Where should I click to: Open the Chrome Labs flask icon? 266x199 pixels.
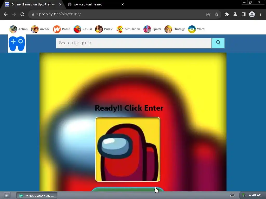click(x=235, y=15)
